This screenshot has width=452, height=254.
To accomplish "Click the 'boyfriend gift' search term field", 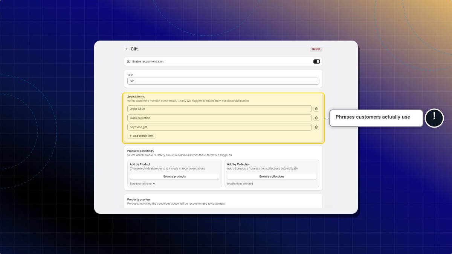I will click(x=220, y=127).
